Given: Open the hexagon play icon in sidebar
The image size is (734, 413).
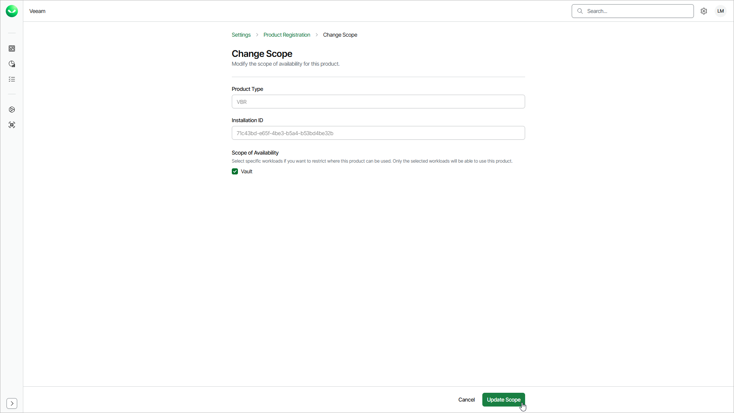Looking at the screenshot, I should pos(12,110).
